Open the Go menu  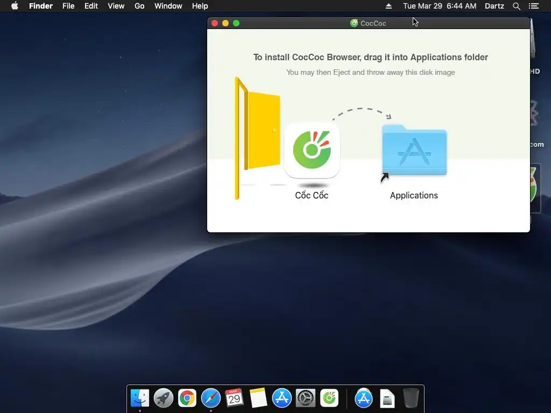coord(139,6)
